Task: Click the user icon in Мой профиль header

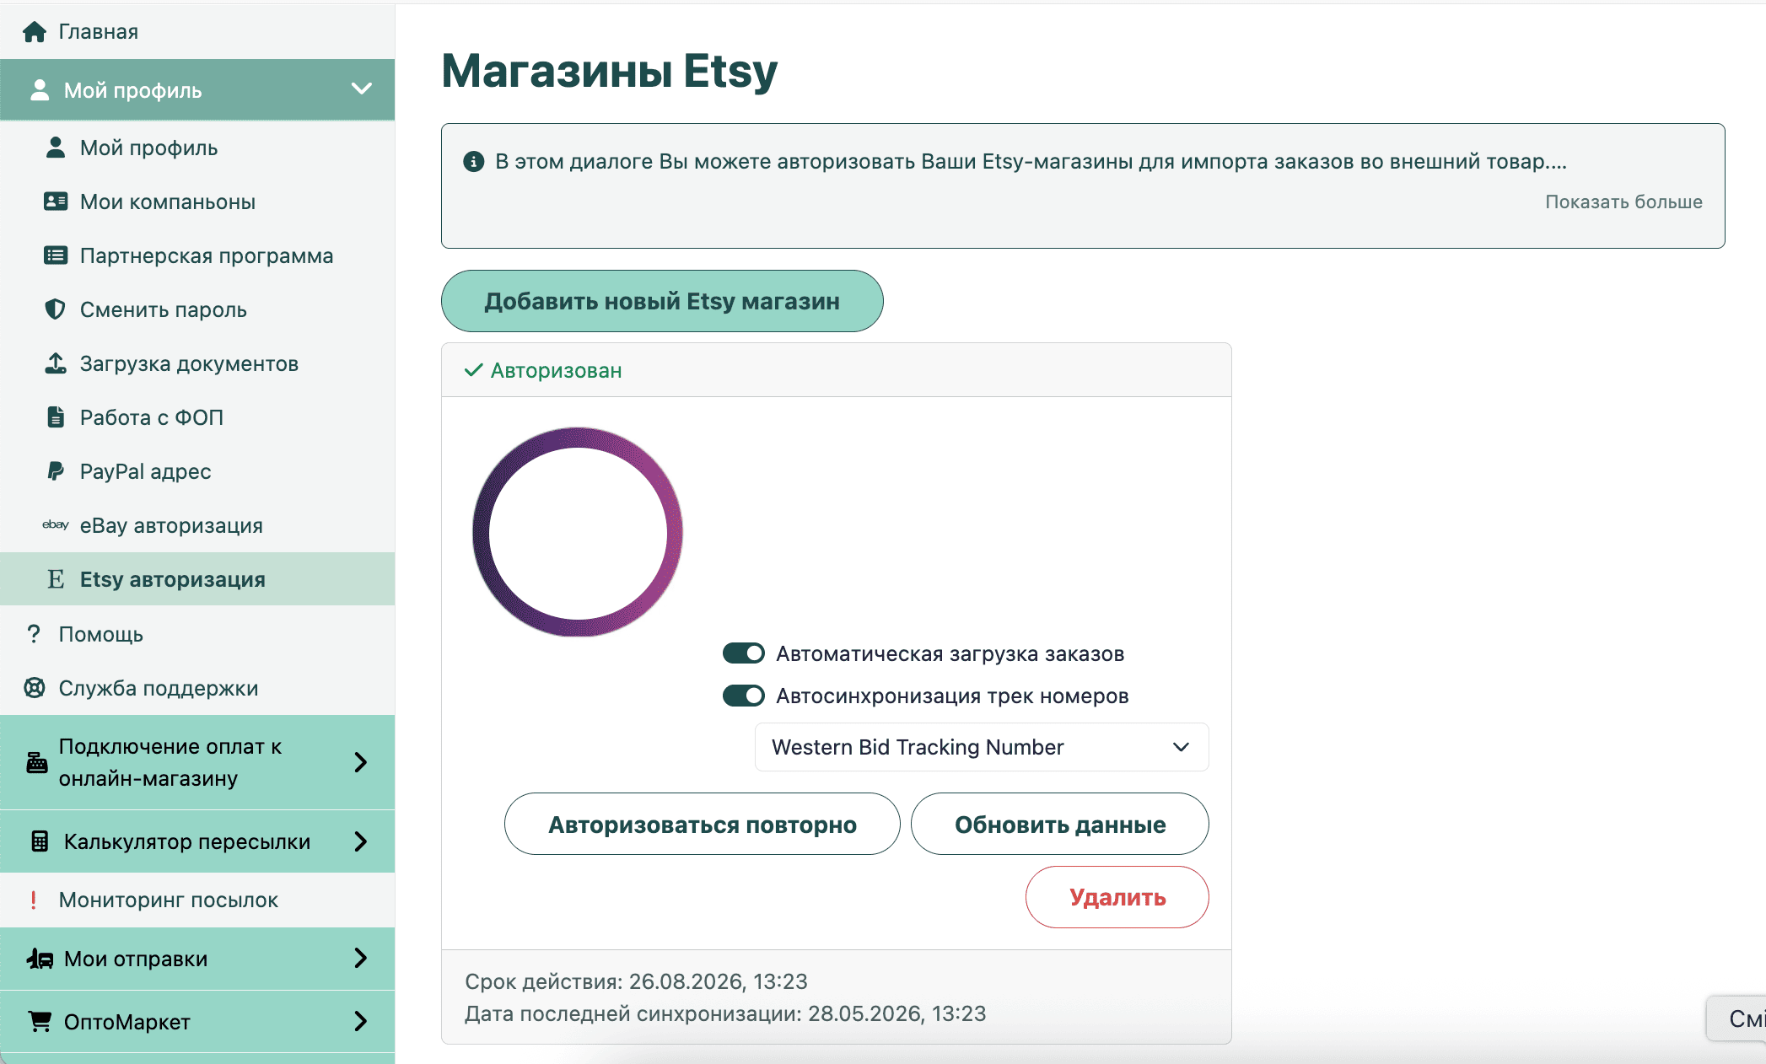Action: 39,90
